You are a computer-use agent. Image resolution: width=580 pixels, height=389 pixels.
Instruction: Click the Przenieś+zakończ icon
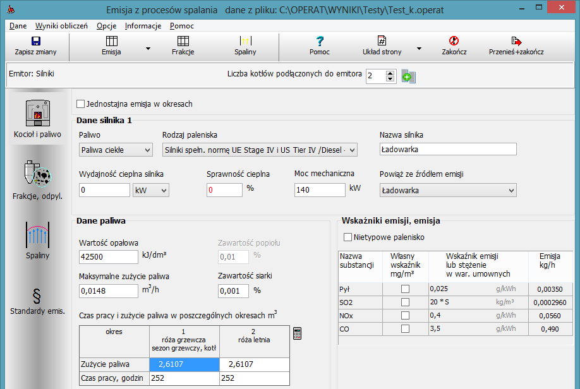coord(516,40)
